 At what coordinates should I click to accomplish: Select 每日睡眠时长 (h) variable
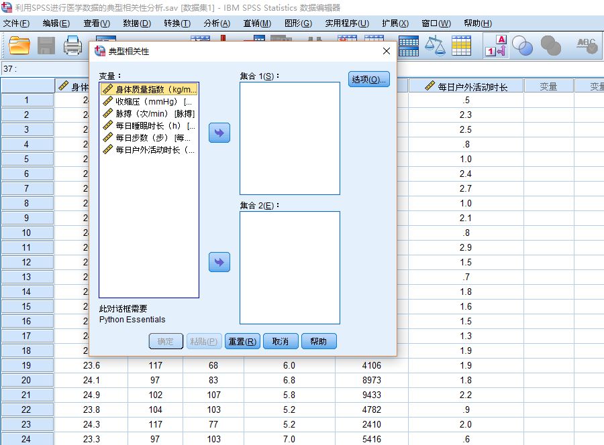[x=150, y=125]
